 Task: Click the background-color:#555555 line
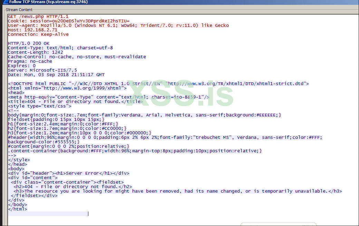43,142
